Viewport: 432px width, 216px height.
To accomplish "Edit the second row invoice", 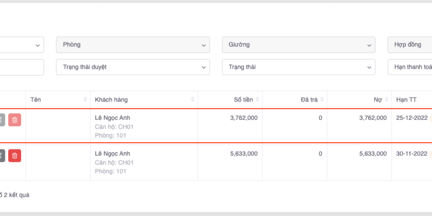I will click(x=2, y=156).
